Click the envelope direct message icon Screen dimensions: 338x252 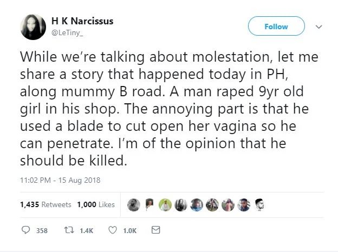tap(155, 230)
